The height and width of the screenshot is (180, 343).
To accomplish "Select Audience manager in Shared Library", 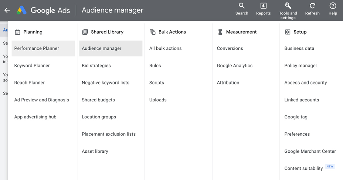I will 111,48.
